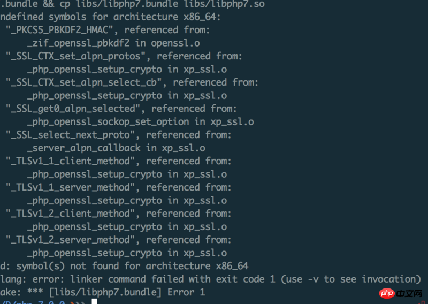Click the orange prompt arrows at bottom
The width and height of the screenshot is (428, 304).
78,302
